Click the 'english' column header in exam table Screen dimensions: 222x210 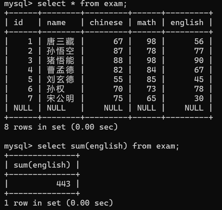[187, 23]
